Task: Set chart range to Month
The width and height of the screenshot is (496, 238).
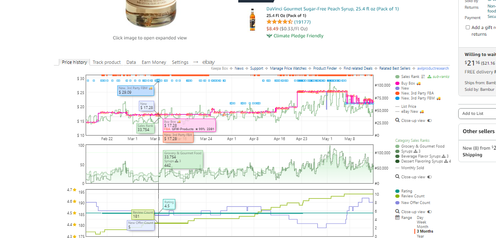Action: pyautogui.click(x=422, y=227)
